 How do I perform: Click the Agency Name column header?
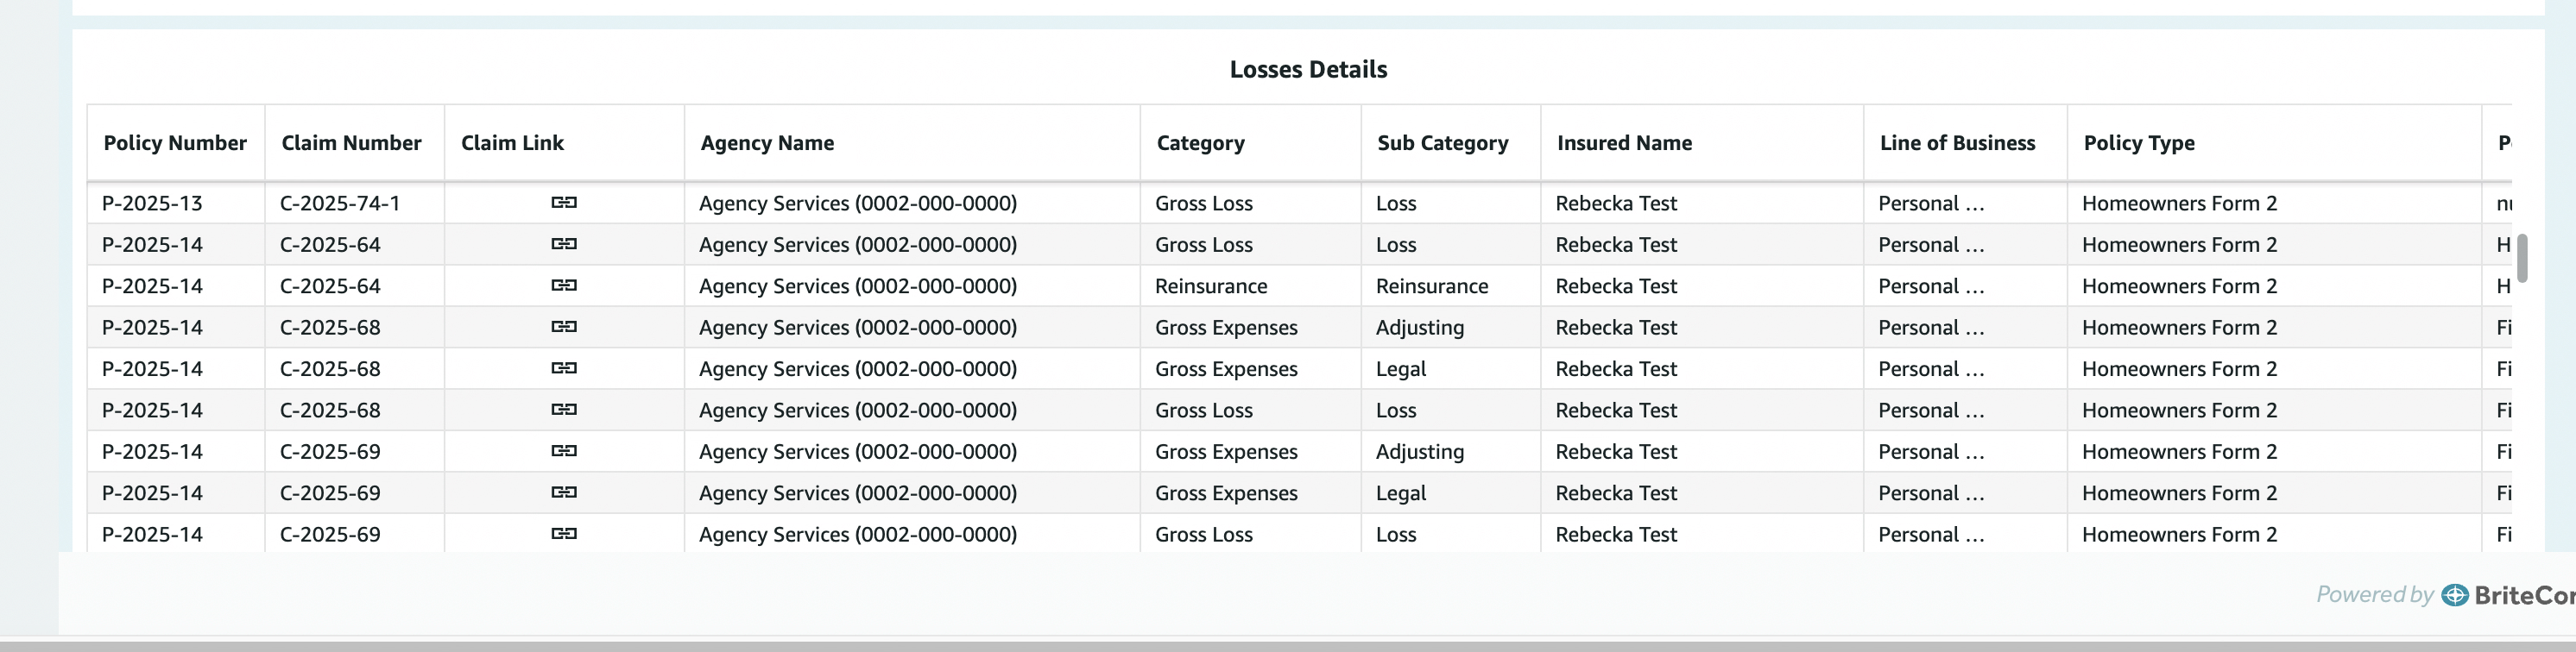tap(767, 143)
